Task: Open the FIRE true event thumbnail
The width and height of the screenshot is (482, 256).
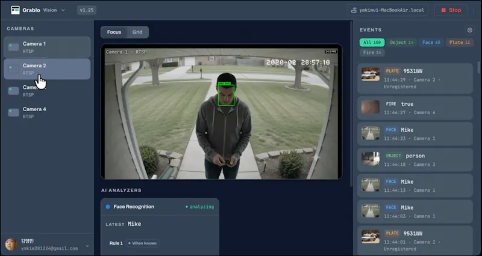Action: point(371,107)
